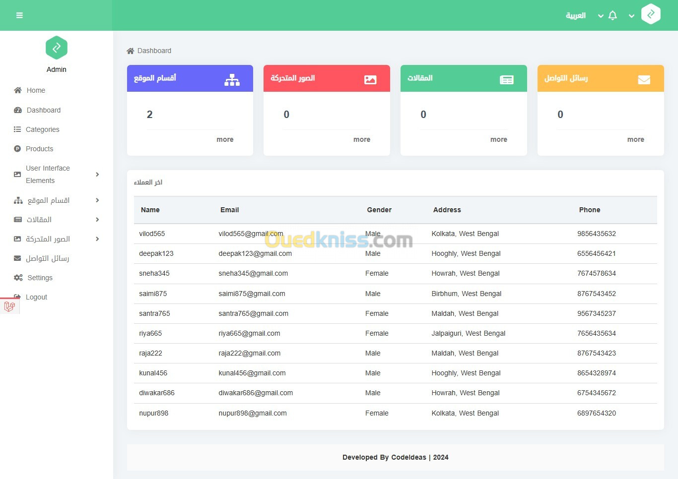Click the envelope icon on yellow card
The height and width of the screenshot is (479, 678).
click(644, 80)
